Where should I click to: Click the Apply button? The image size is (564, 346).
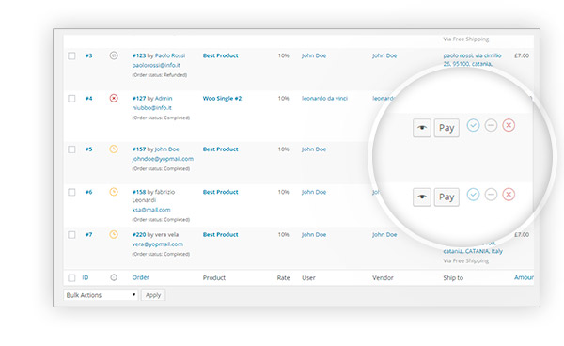(x=153, y=295)
